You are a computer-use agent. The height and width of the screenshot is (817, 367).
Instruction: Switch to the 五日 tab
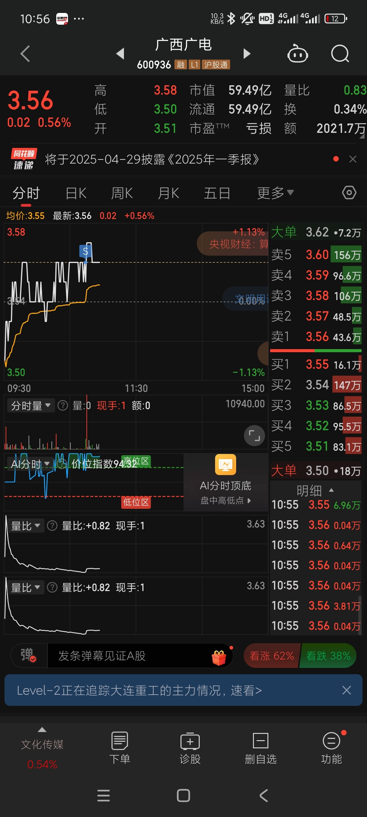pos(217,193)
